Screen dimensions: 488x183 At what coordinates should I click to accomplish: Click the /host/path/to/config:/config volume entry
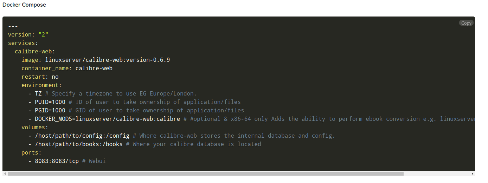point(82,136)
